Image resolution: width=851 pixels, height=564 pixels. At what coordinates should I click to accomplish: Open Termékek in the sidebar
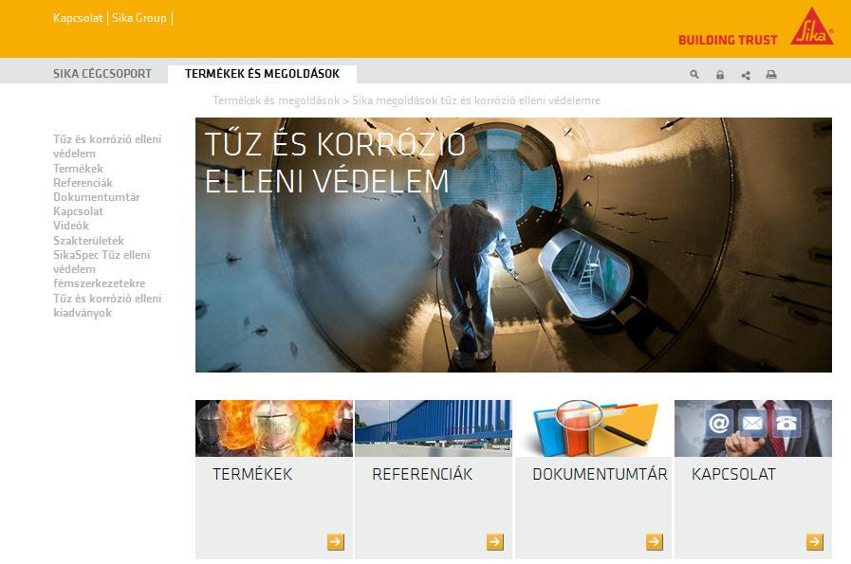click(78, 168)
